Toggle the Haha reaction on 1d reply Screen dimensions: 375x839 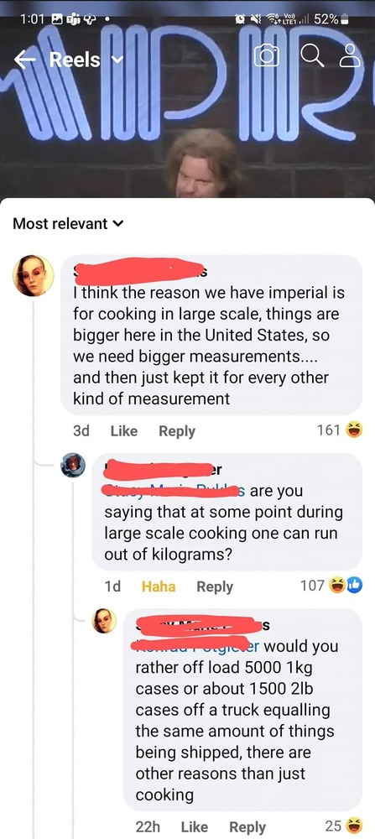coord(159,586)
